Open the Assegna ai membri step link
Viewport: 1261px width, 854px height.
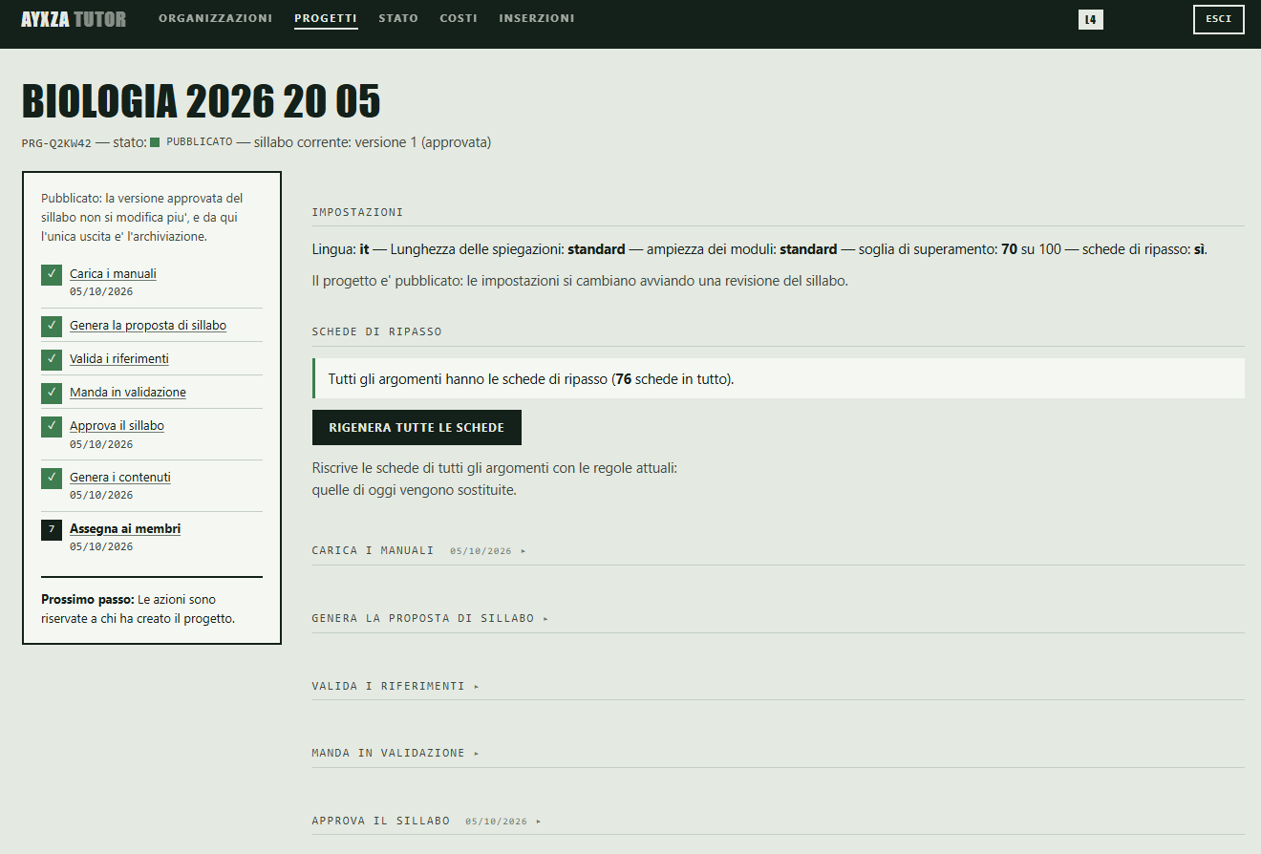(125, 529)
